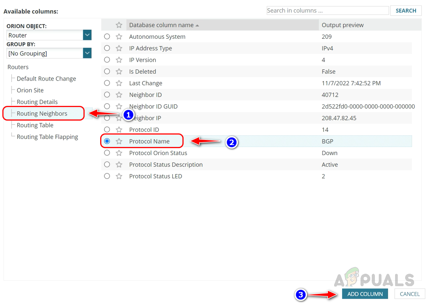Click star icon beside Neighbor ID
Viewport: 430px width, 304px height.
pyautogui.click(x=119, y=95)
